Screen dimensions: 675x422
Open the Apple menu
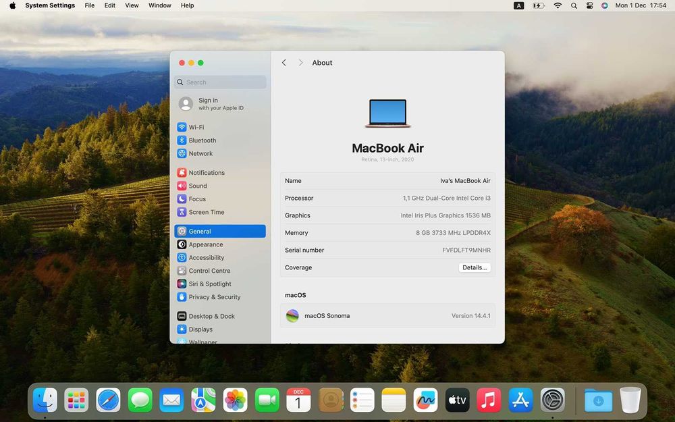click(x=12, y=5)
